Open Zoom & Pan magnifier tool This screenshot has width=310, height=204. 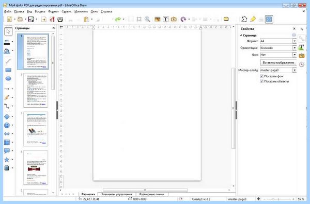[147, 19]
